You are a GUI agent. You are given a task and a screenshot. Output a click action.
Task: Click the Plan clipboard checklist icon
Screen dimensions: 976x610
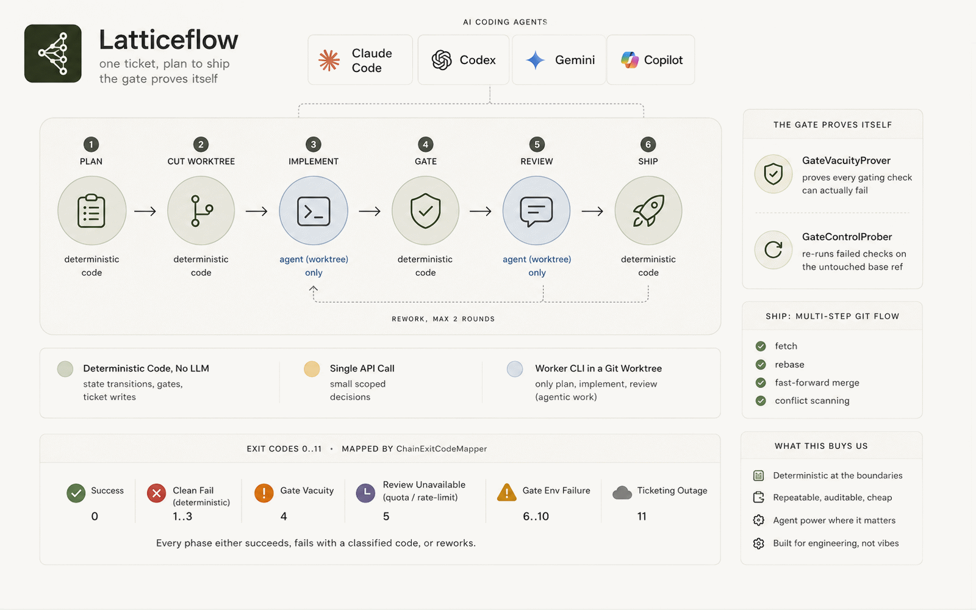91,210
